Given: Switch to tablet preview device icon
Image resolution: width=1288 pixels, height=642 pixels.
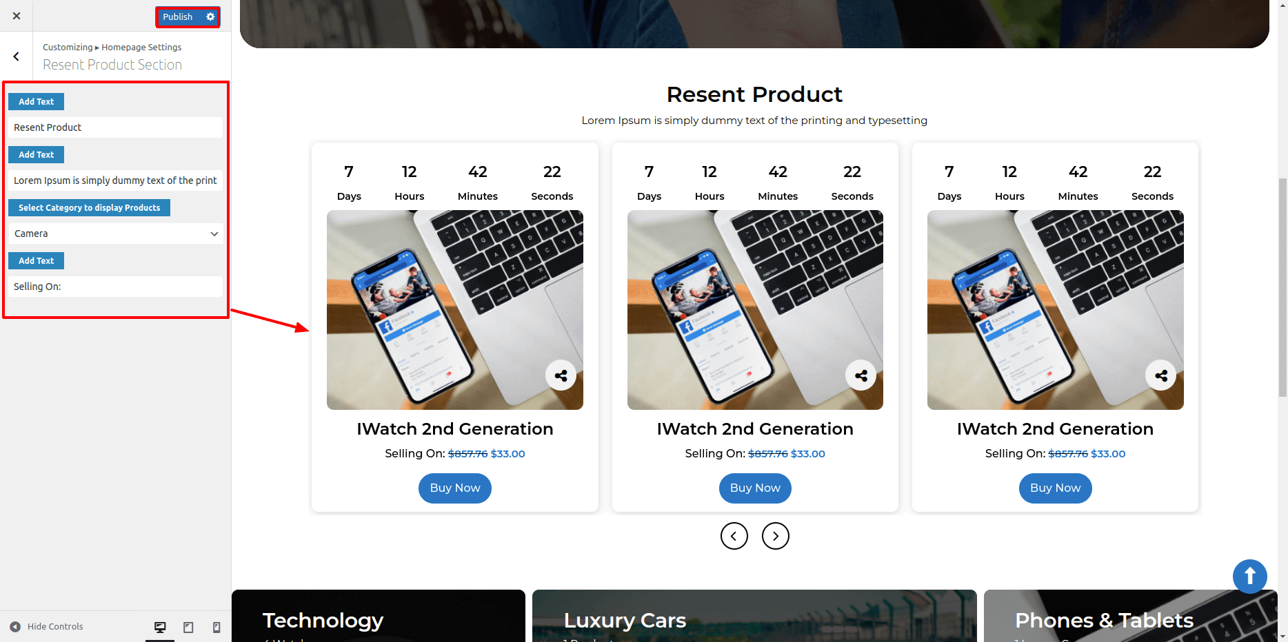Looking at the screenshot, I should point(188,627).
